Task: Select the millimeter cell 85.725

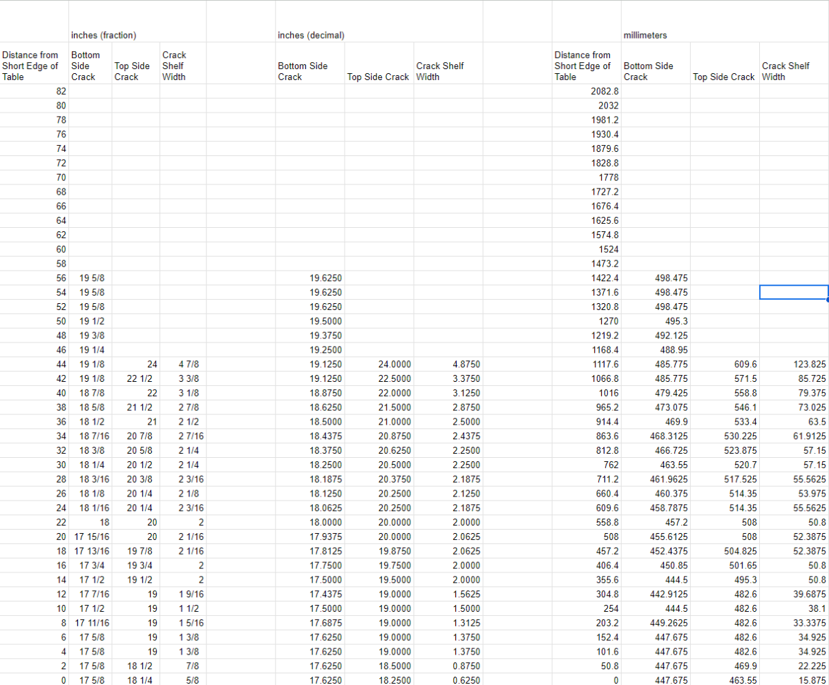Action: click(794, 378)
